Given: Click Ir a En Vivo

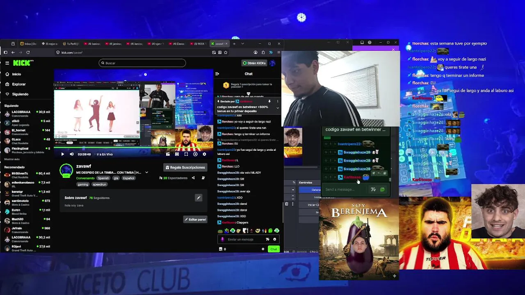Looking at the screenshot, I should click(105, 154).
